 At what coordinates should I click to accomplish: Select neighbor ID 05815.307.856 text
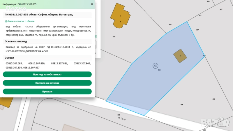(x=14, y=68)
